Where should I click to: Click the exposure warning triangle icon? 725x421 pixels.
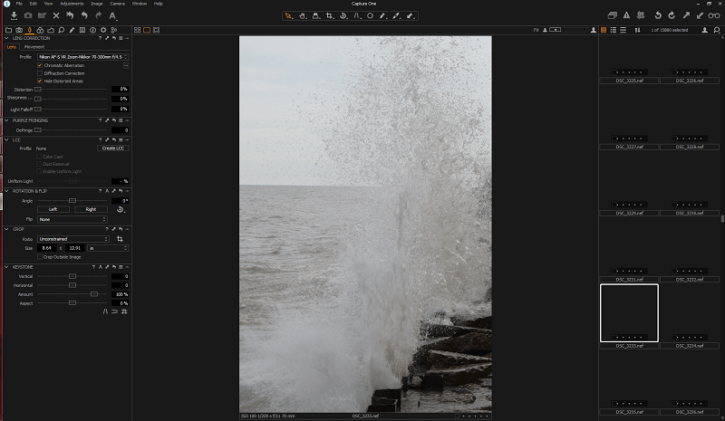626,15
